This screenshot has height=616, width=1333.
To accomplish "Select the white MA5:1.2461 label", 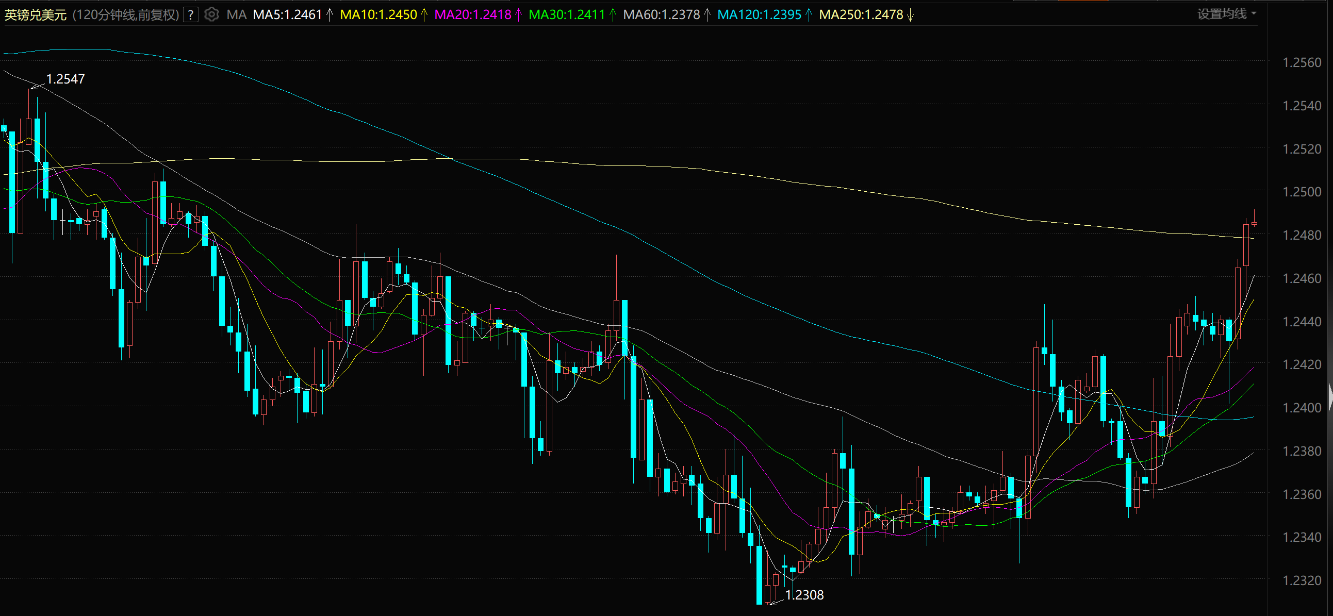I will [x=287, y=15].
